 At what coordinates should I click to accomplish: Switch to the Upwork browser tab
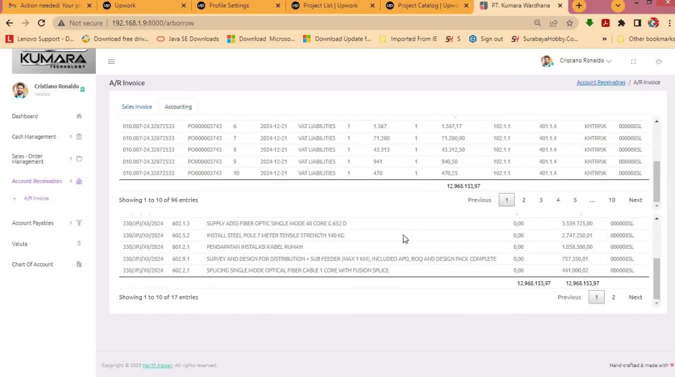click(x=144, y=5)
